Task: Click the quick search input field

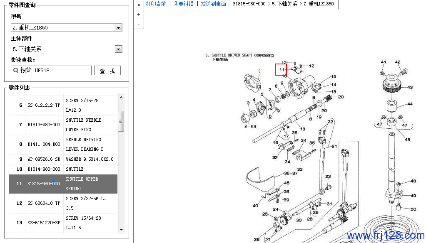Action: click(x=54, y=71)
